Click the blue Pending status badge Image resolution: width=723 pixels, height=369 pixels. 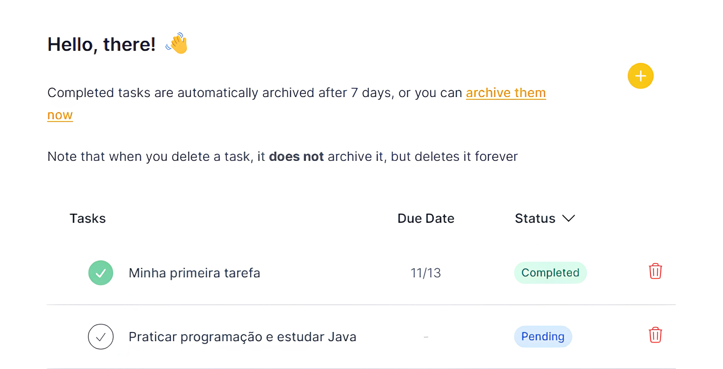click(x=543, y=337)
